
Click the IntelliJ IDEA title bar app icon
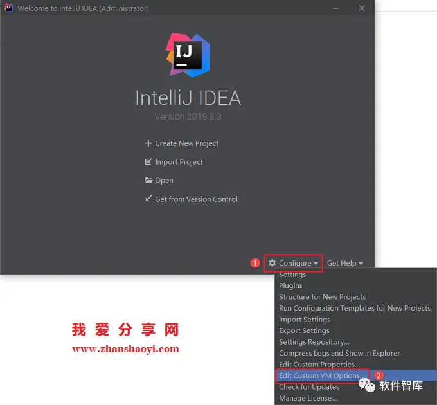tap(9, 8)
